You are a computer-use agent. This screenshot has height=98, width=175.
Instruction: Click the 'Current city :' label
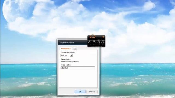click(66, 59)
